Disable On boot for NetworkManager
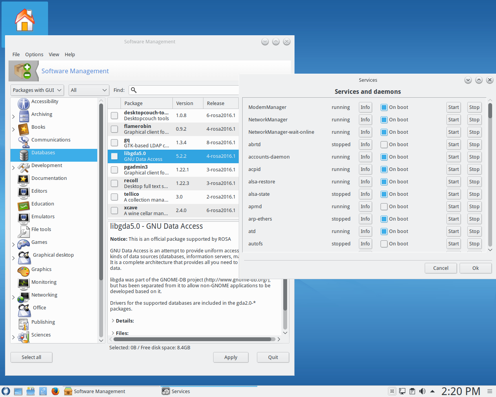The image size is (496, 397). 384,120
